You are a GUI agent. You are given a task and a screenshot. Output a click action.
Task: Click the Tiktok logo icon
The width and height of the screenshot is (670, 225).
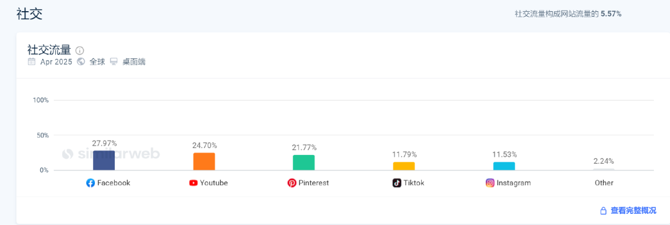coord(397,183)
